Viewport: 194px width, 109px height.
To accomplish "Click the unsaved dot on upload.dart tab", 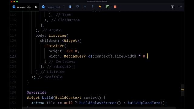I will click(36, 7).
